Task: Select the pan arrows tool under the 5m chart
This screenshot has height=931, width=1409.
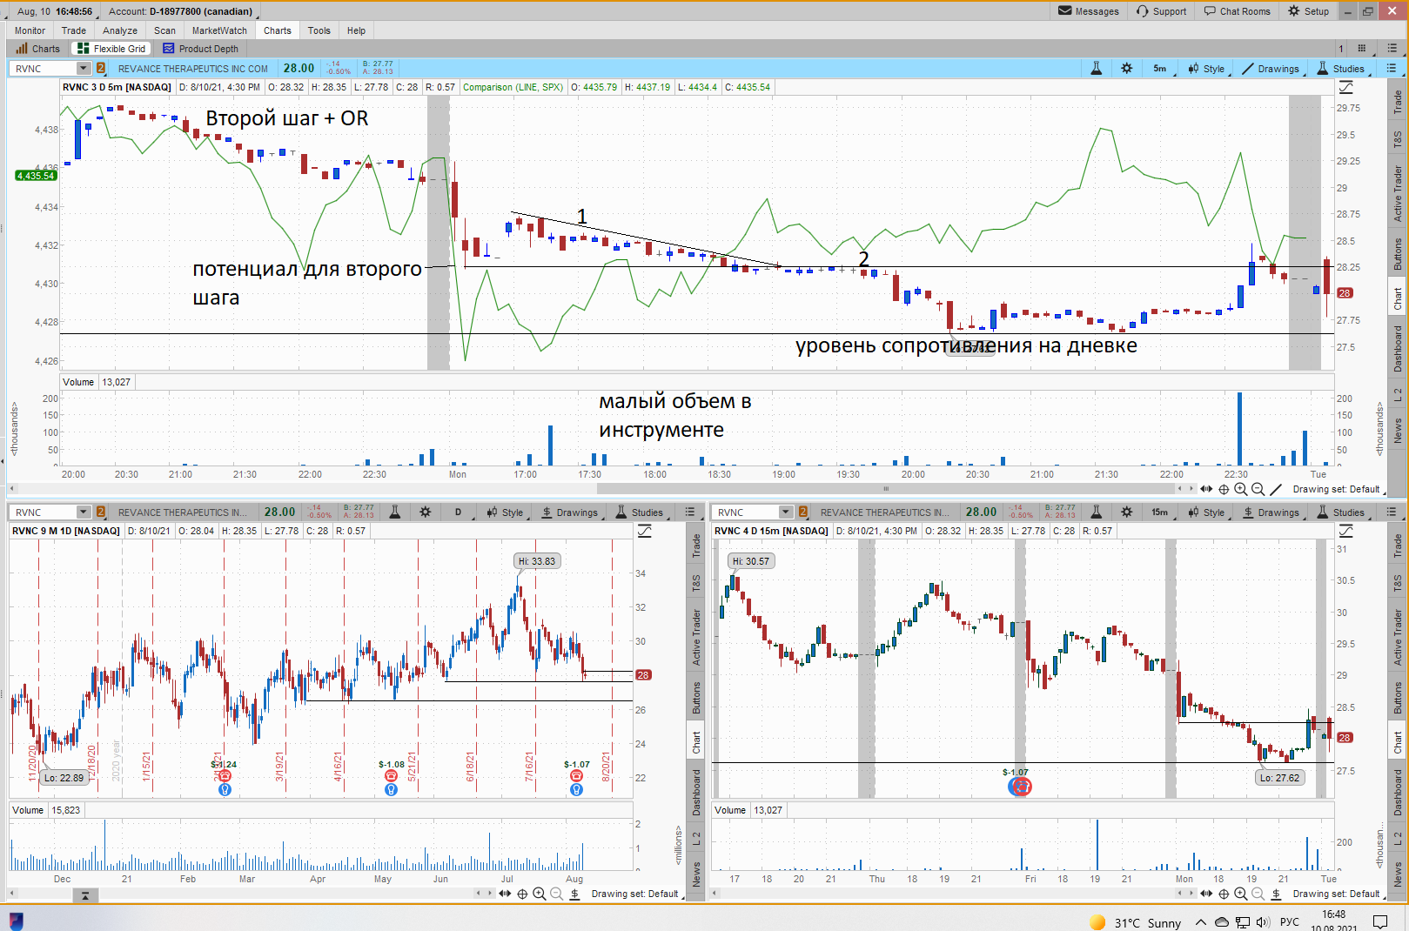Action: [x=1206, y=489]
